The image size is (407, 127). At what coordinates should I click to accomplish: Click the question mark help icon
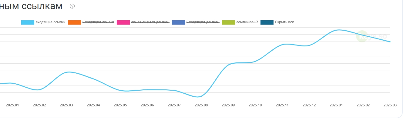72,6
